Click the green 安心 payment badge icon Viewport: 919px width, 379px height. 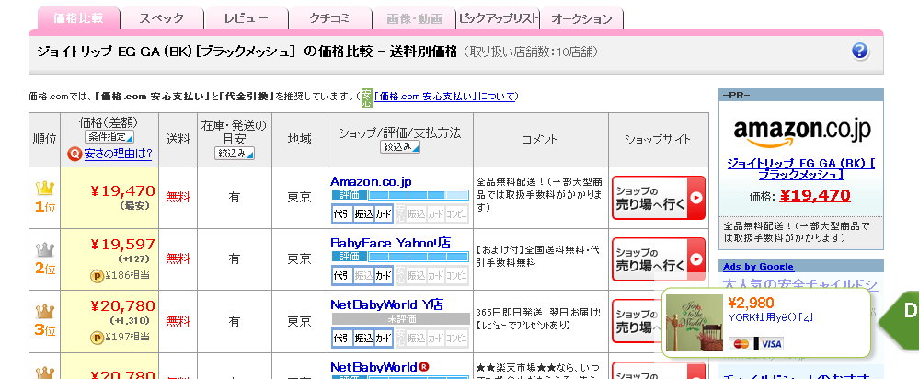point(367,97)
